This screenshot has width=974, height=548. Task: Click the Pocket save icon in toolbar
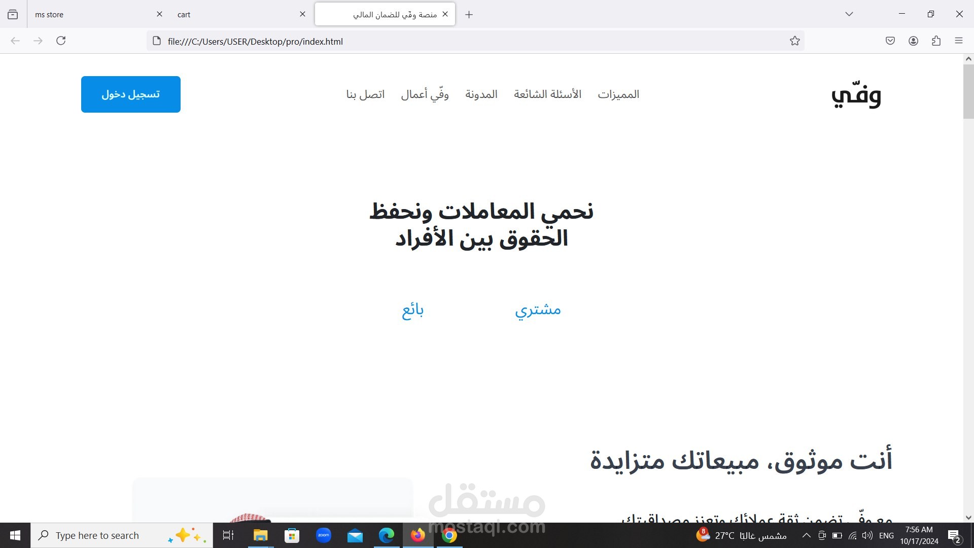pos(890,41)
